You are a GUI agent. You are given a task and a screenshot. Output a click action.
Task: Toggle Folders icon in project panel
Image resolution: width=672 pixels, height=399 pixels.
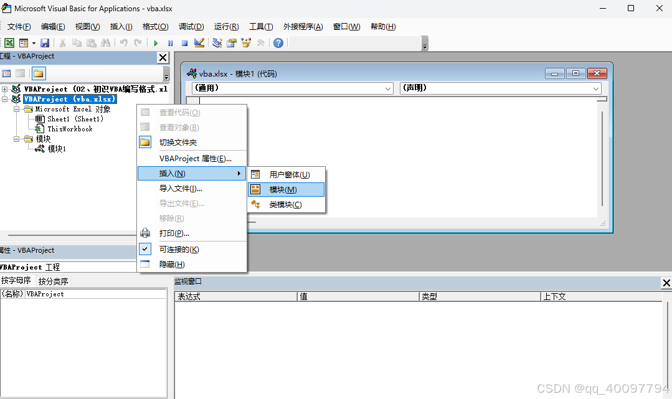pos(39,73)
